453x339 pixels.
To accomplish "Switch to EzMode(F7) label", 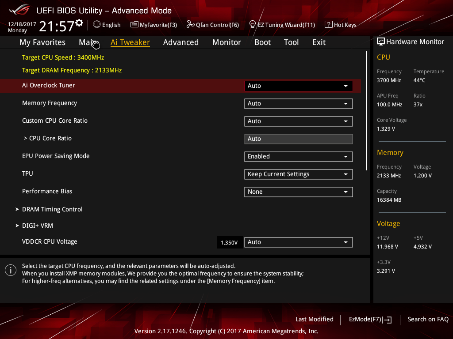I will point(365,320).
